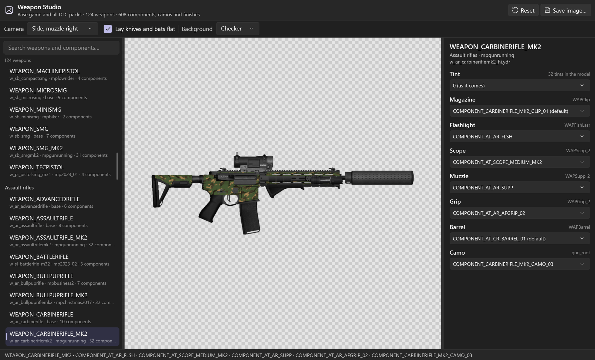595x360 pixels.
Task: Click the 'Assault rifles' group header
Action: pos(19,188)
